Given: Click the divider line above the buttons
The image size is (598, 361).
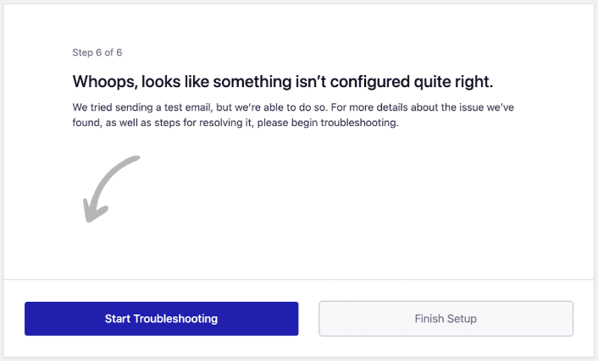Looking at the screenshot, I should pyautogui.click(x=299, y=280).
